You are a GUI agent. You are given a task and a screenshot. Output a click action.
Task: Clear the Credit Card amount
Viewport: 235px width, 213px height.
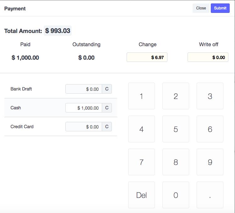coord(107,127)
